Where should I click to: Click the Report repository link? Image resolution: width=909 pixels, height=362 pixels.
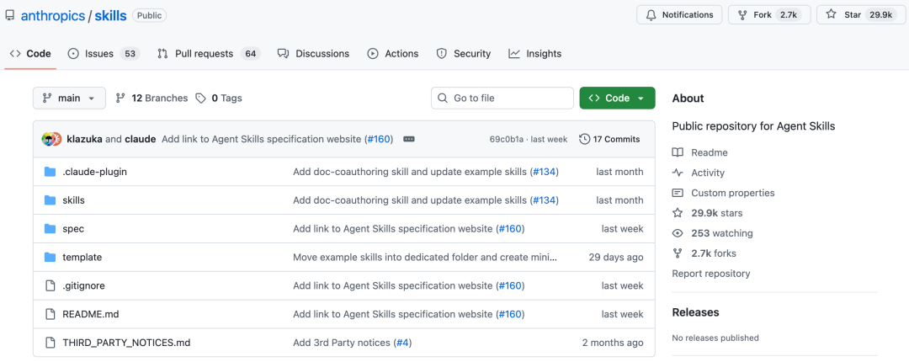tap(711, 274)
